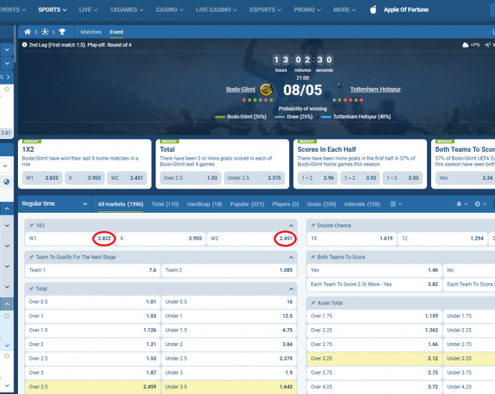
Task: Pin the 1X2 market
Action: (x=31, y=226)
